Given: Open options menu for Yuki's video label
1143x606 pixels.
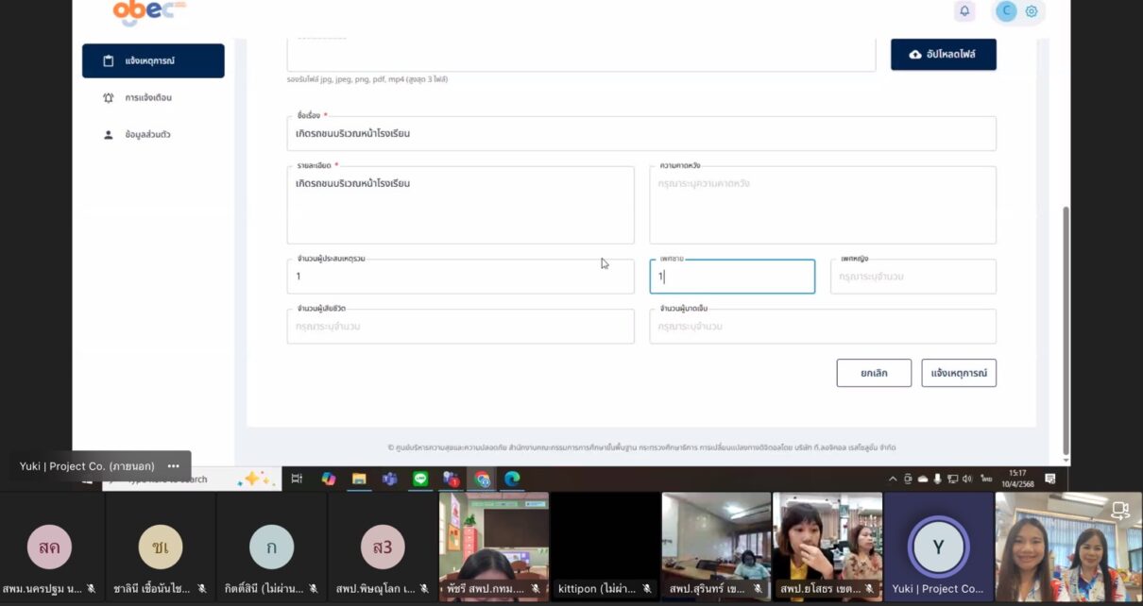Looking at the screenshot, I should coord(173,465).
